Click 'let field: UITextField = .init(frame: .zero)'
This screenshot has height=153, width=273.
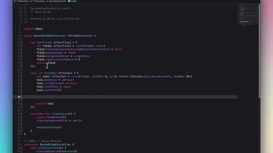click(x=71, y=46)
